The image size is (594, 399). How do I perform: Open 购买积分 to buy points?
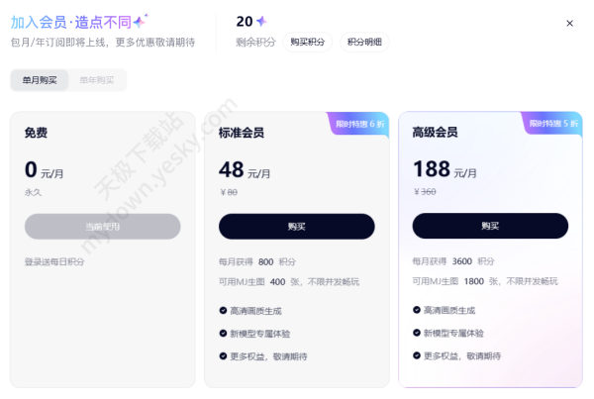[x=308, y=42]
